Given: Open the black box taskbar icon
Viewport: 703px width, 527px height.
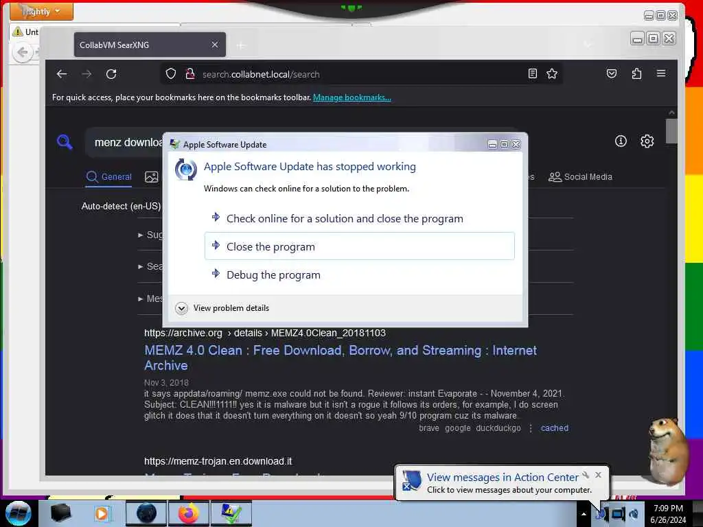Looking at the screenshot, I should coord(60,513).
